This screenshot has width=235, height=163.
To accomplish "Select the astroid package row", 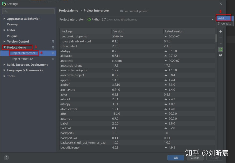I will (137, 99).
